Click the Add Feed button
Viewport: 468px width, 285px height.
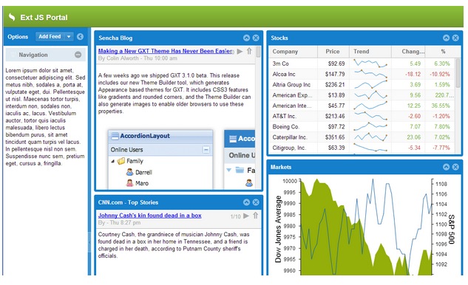point(50,36)
